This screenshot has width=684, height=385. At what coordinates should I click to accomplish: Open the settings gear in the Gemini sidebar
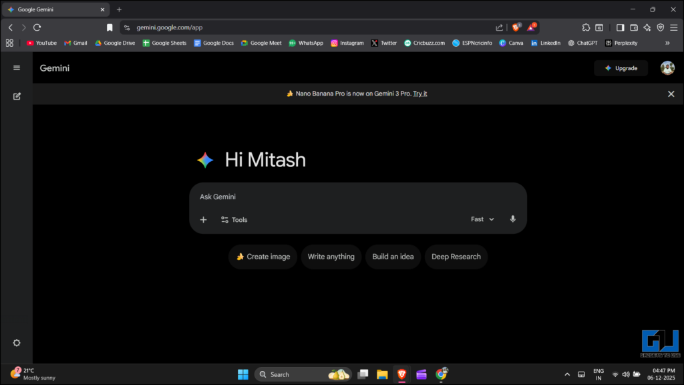tap(17, 342)
